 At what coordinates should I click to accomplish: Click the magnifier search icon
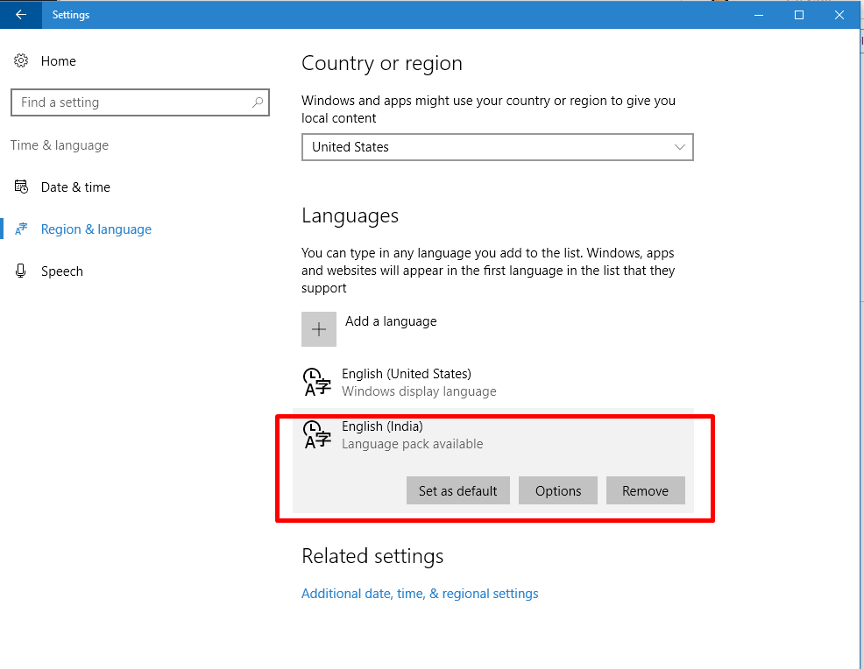click(x=258, y=102)
